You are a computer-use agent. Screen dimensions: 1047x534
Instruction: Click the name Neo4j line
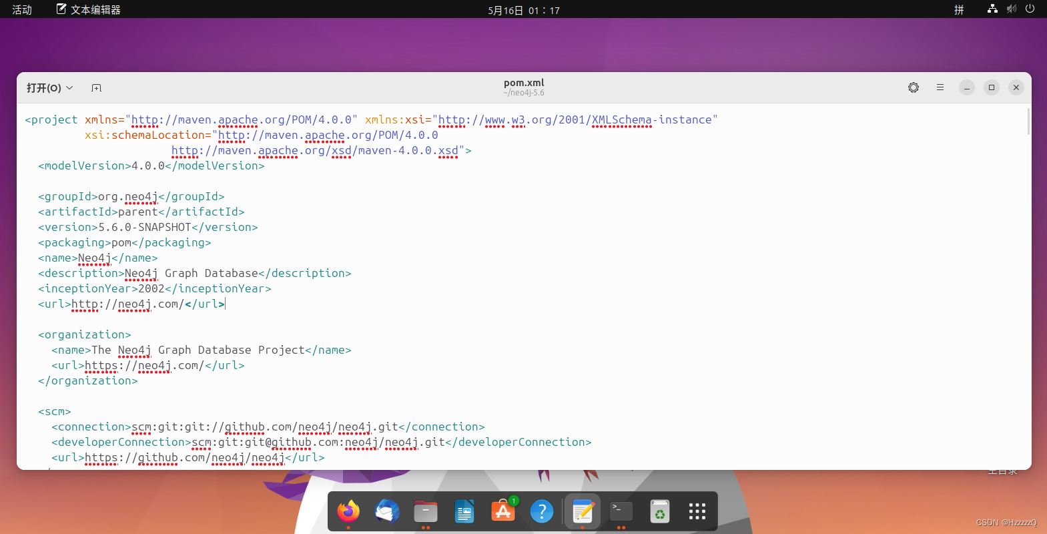click(98, 258)
